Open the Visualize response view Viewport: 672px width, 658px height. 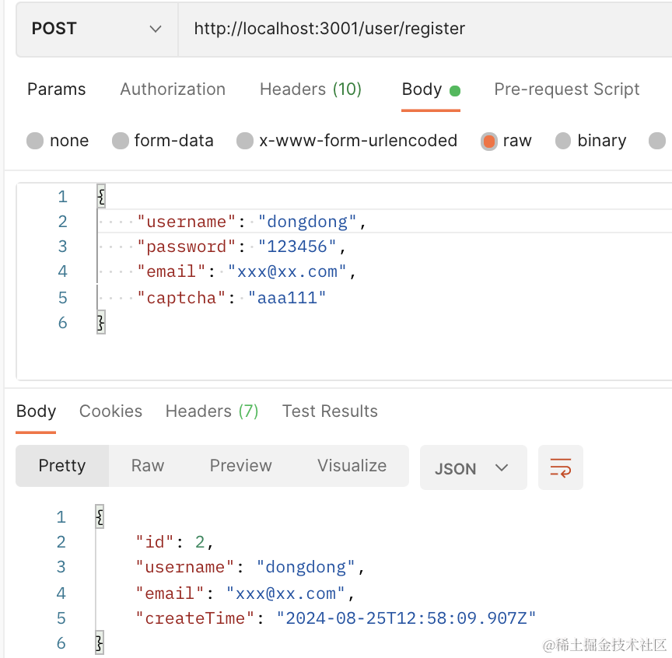352,466
